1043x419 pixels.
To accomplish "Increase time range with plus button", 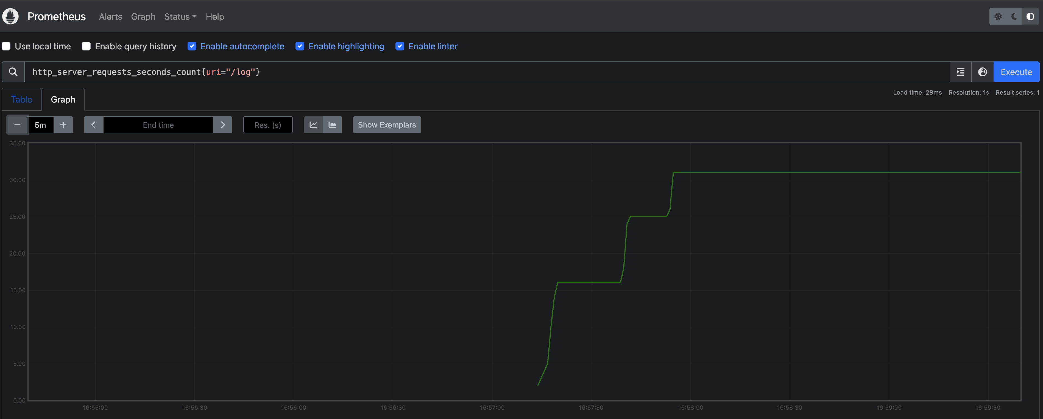I will pos(63,125).
